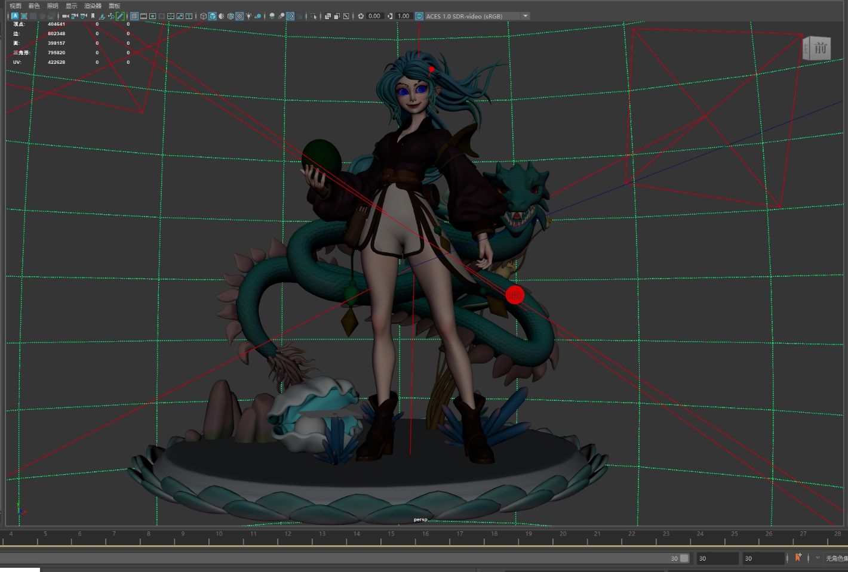Toggle 2D pan/zoom icon

[x=111, y=16]
